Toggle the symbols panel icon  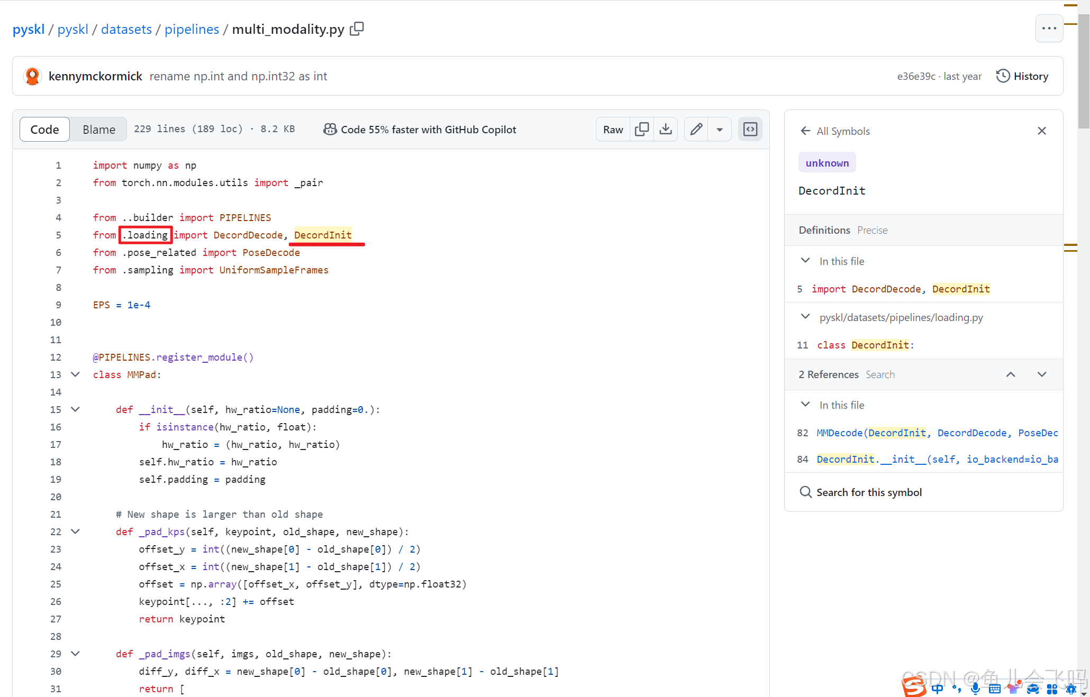750,130
